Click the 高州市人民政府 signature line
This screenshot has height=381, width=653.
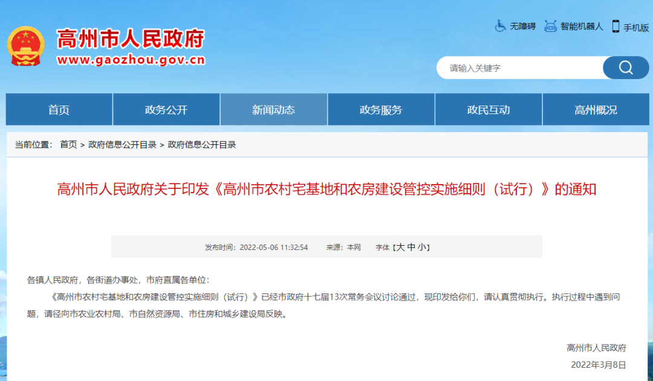point(596,348)
